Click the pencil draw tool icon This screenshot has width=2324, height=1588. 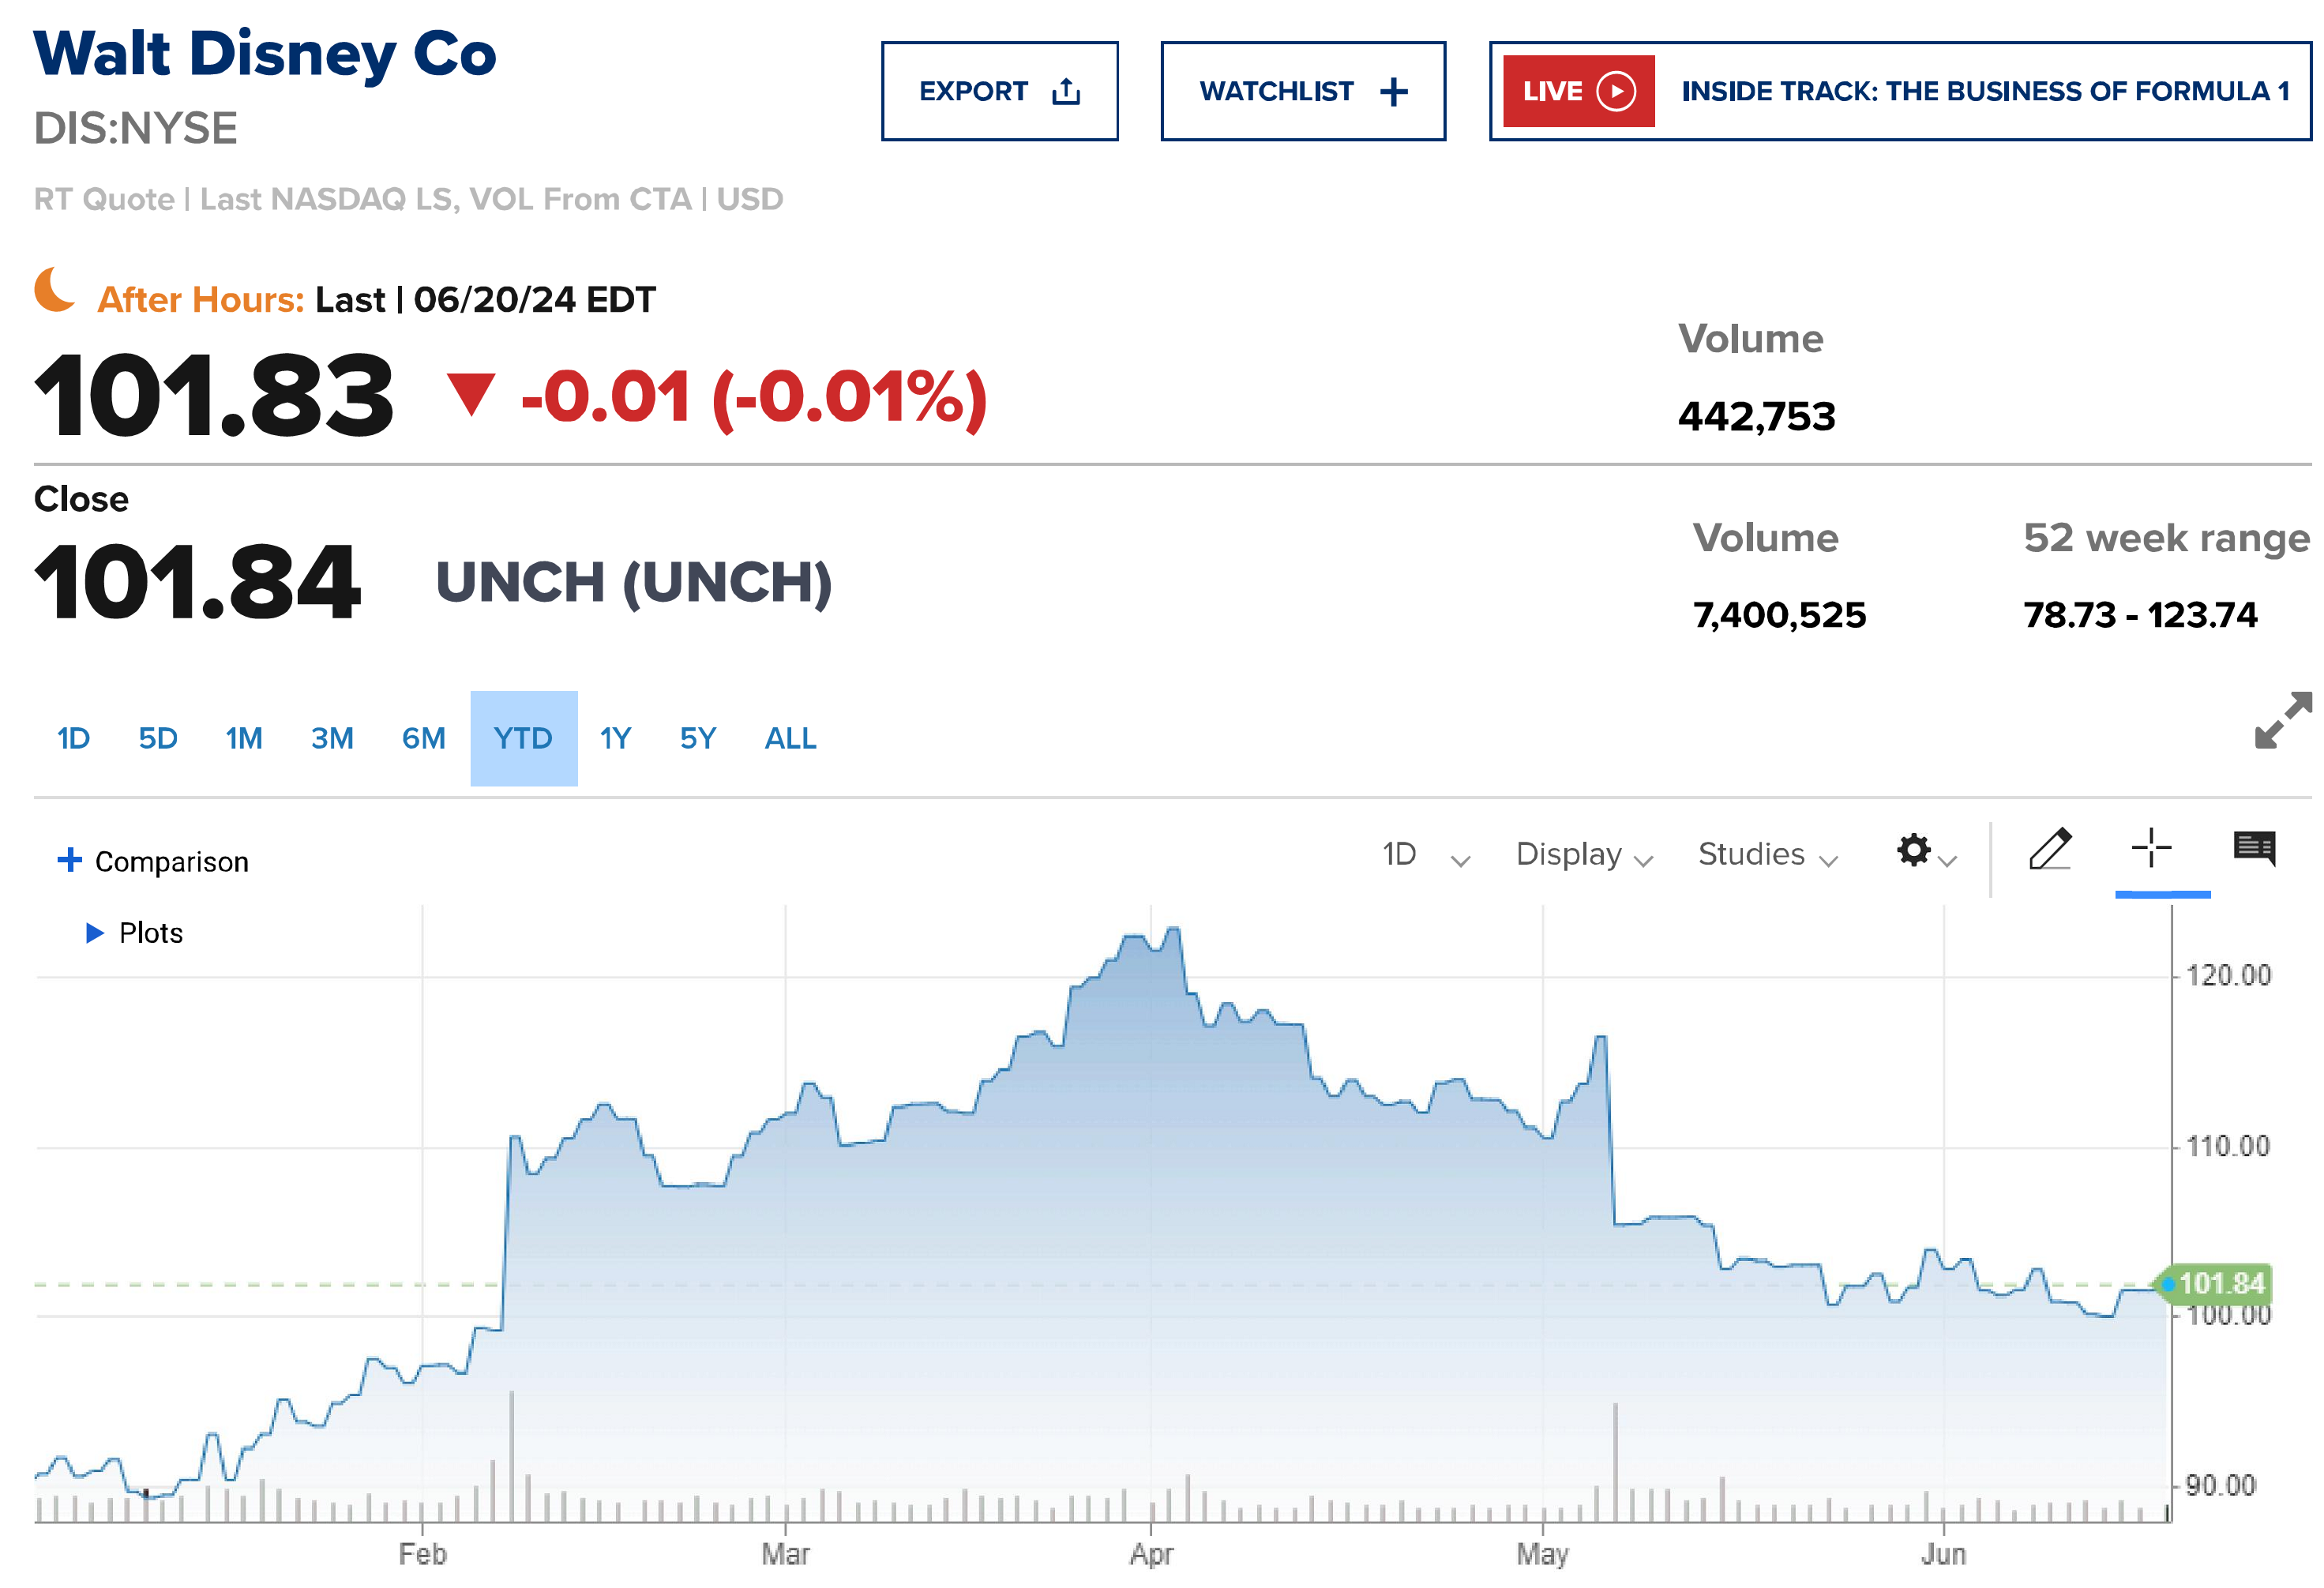click(x=2049, y=851)
